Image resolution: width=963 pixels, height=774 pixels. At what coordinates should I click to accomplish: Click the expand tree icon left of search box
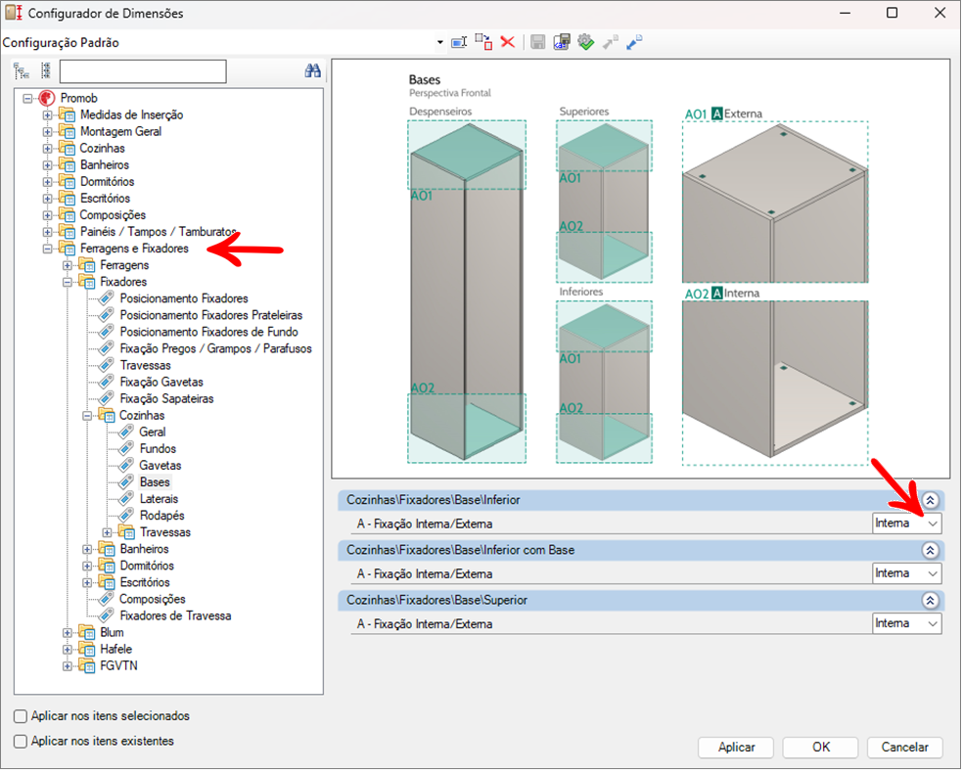[x=22, y=71]
